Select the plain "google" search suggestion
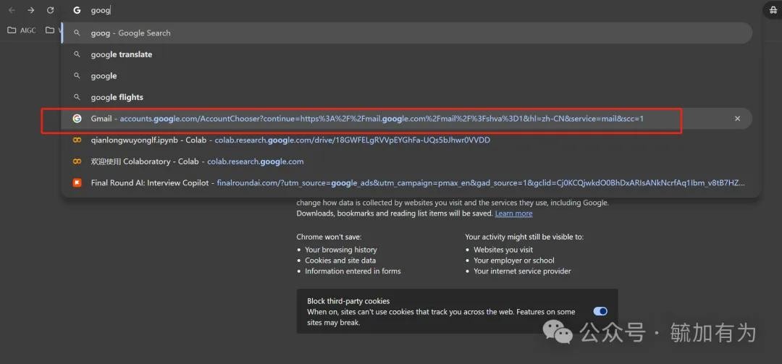 (104, 76)
